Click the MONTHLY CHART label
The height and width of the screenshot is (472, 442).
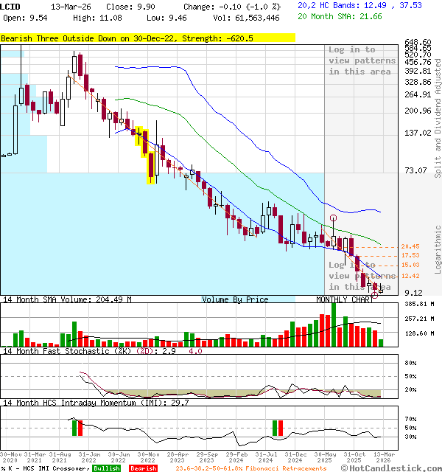[x=345, y=299]
